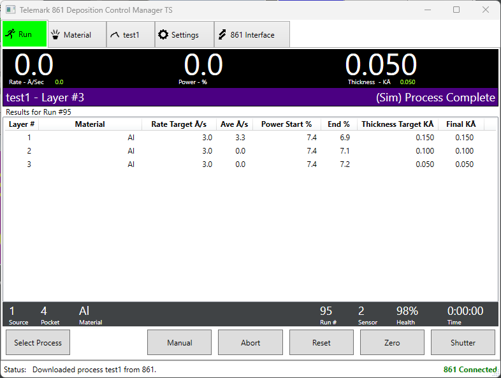Click the large Power 0.0 readout

pos(203,64)
